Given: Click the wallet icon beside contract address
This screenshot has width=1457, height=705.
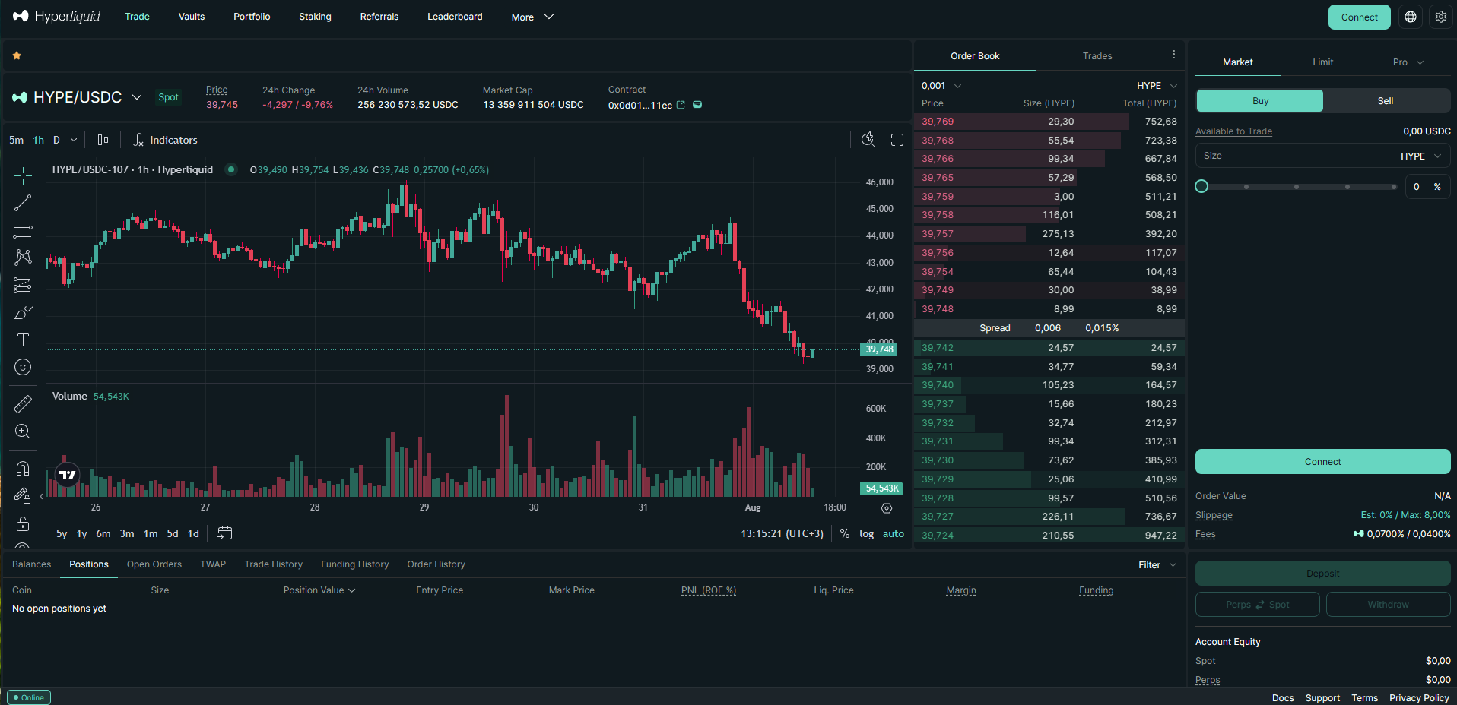Looking at the screenshot, I should click(x=697, y=105).
